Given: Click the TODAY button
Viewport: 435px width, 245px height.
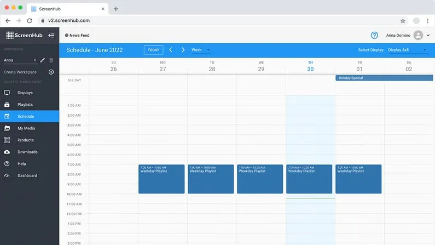Looking at the screenshot, I should tap(153, 50).
